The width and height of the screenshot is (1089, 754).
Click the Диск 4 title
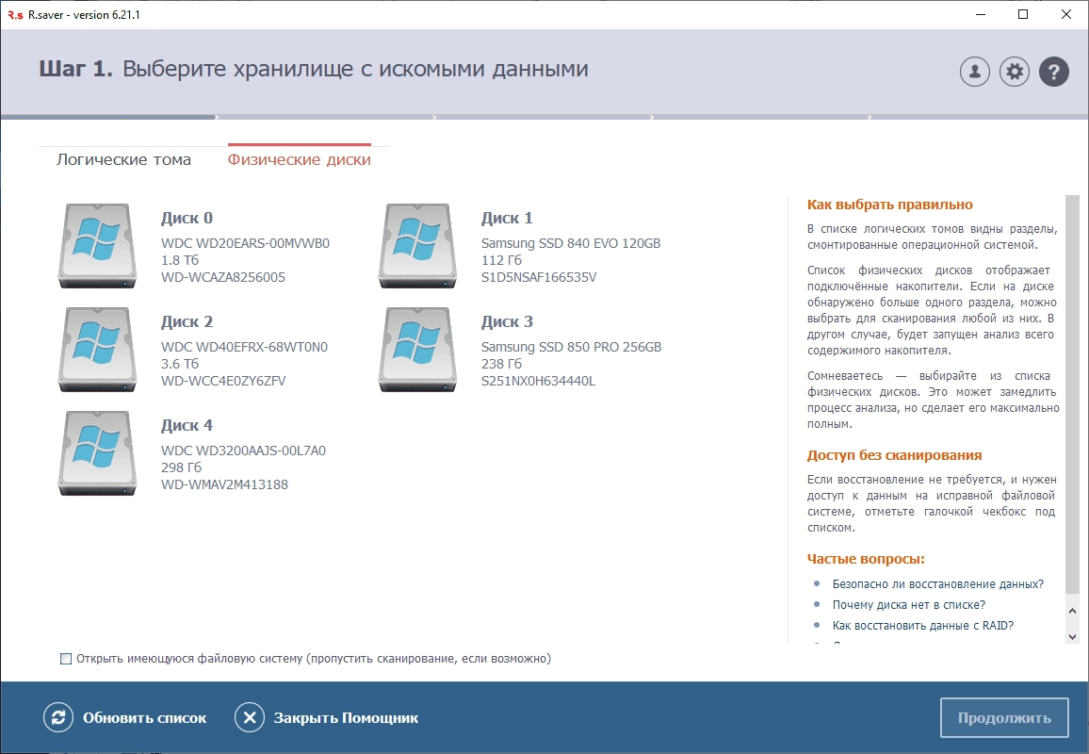click(x=187, y=425)
